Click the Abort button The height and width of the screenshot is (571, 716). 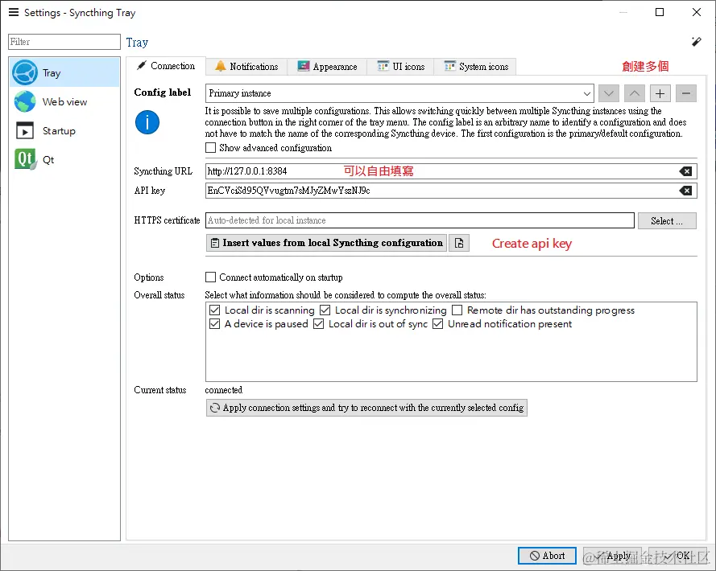tap(547, 556)
